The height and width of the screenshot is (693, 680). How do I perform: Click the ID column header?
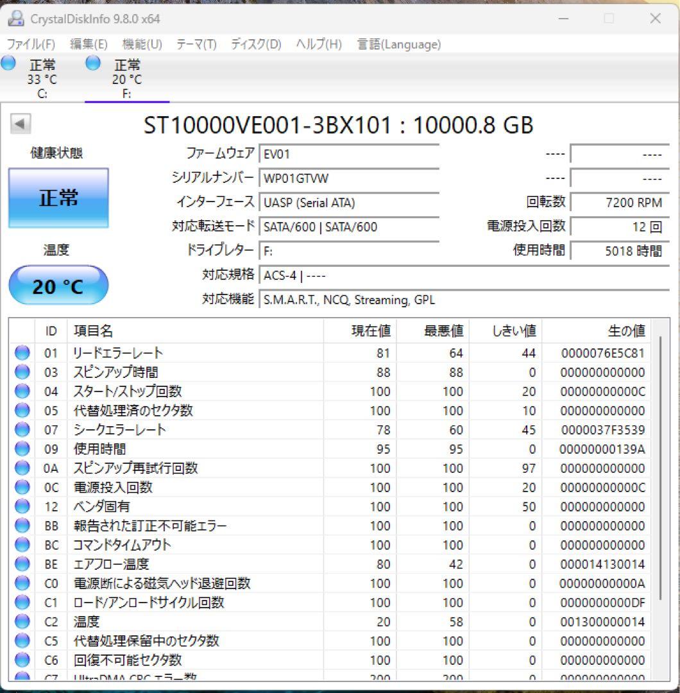pyautogui.click(x=51, y=331)
